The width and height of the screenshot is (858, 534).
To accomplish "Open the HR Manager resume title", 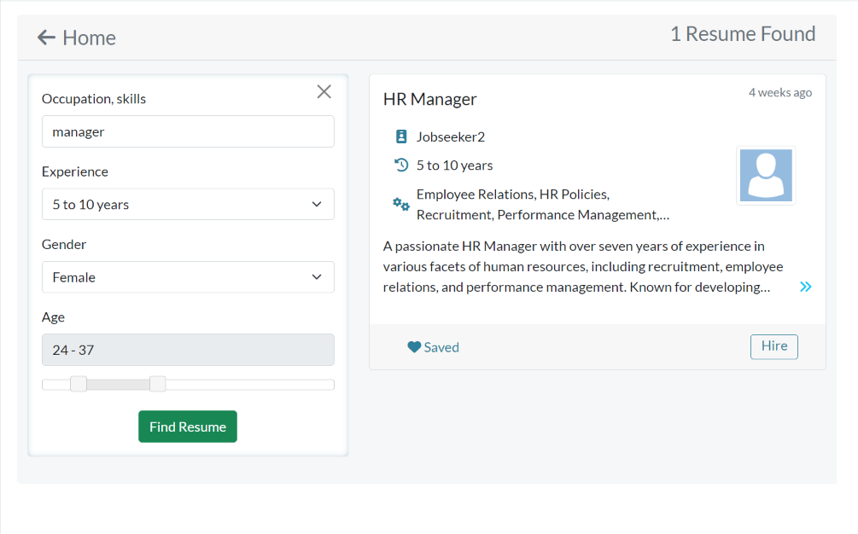I will (x=429, y=99).
